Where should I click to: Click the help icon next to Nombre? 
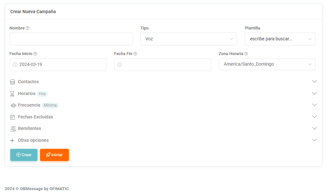click(28, 28)
